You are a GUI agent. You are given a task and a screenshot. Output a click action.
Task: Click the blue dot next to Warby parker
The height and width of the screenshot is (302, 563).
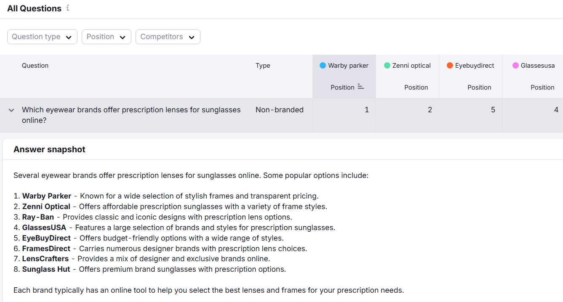coord(323,65)
